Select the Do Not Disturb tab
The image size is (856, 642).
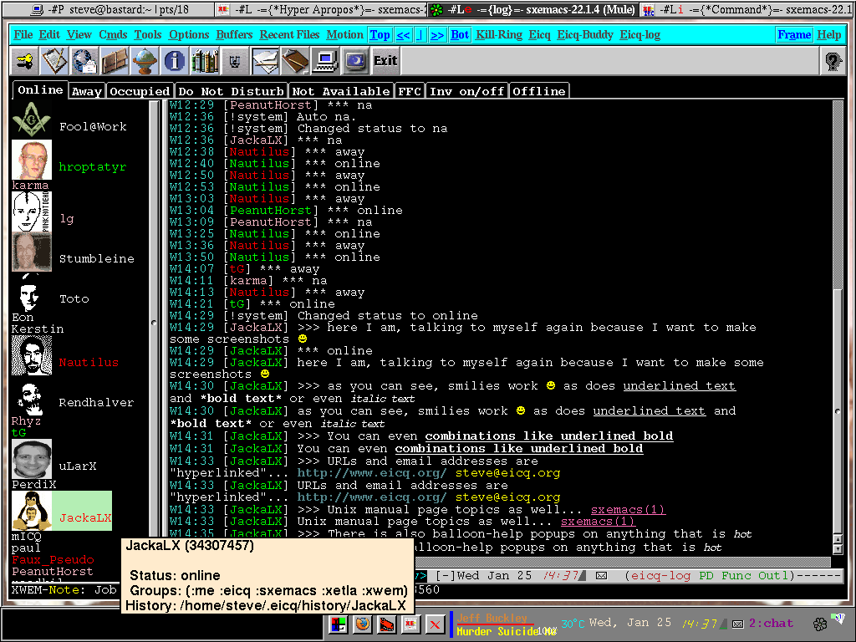tap(231, 91)
